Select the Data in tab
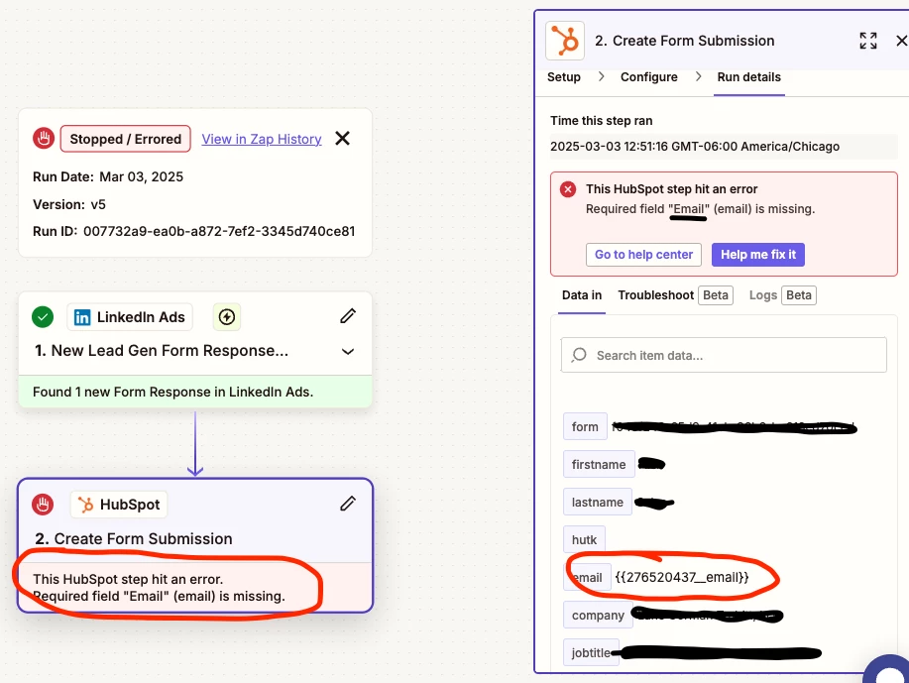The image size is (909, 683). tap(582, 295)
